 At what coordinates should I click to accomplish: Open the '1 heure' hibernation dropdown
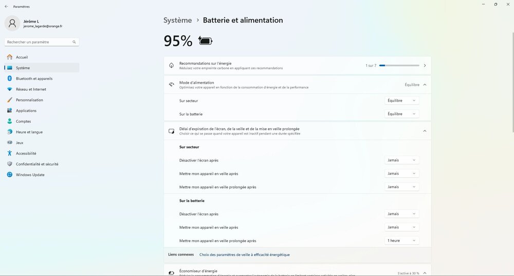tap(401, 241)
